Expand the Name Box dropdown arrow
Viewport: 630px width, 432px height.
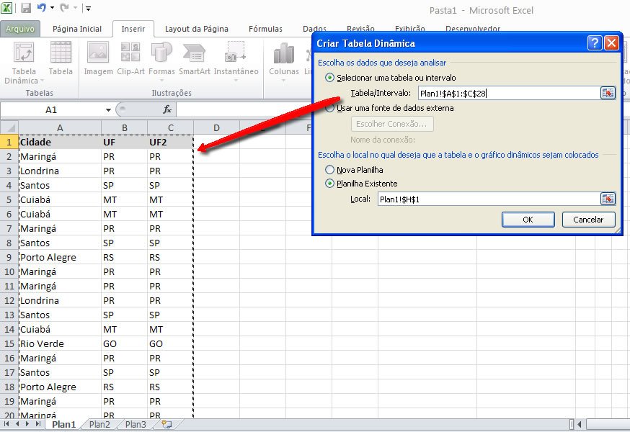pyautogui.click(x=108, y=110)
